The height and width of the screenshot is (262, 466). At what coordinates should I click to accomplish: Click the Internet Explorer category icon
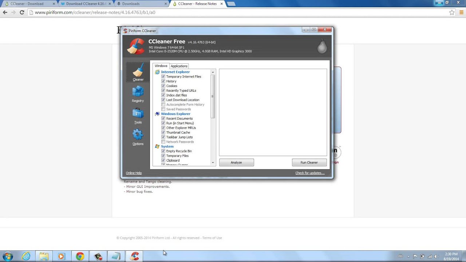click(157, 72)
